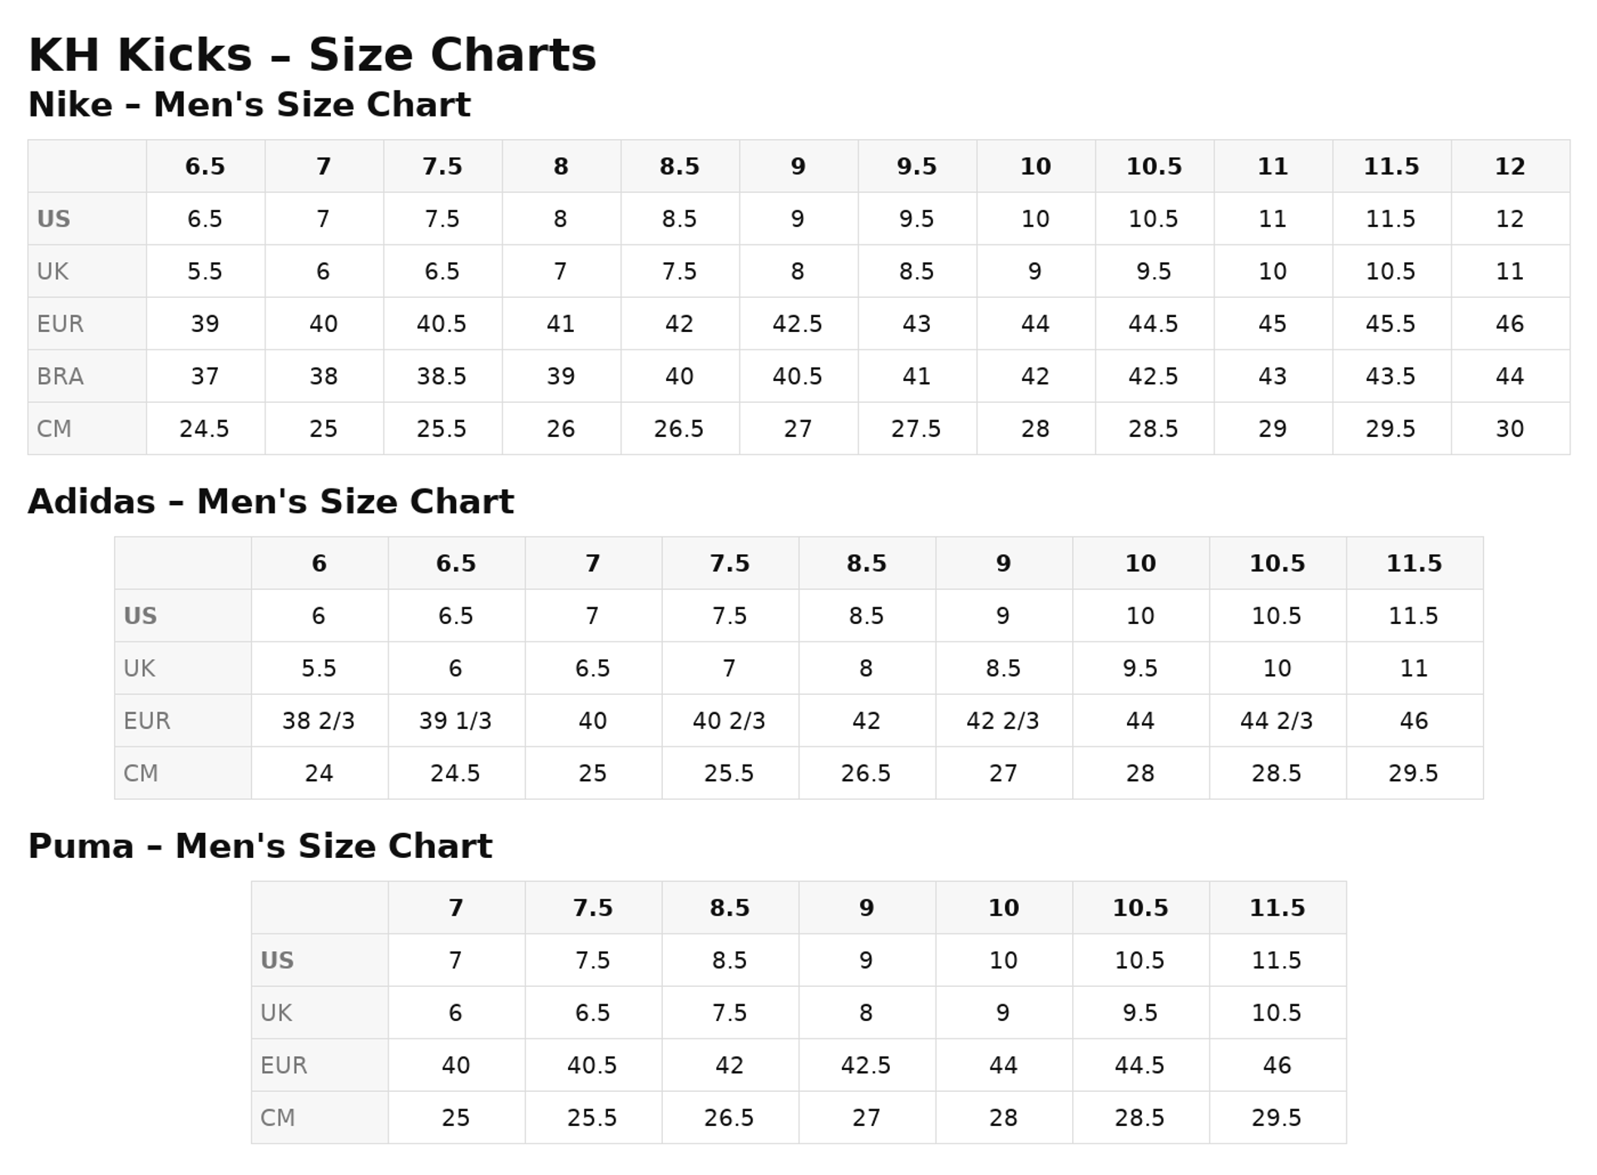Click the UK row label in Puma chart
The image size is (1597, 1175).
276,1013
